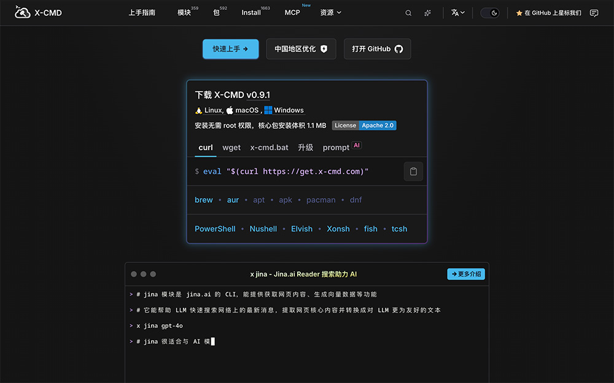Click the 中国地区优化 button
614x383 pixels.
click(301, 49)
